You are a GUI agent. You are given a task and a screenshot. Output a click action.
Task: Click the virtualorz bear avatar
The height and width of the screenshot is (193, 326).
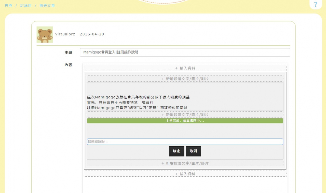tap(45, 34)
